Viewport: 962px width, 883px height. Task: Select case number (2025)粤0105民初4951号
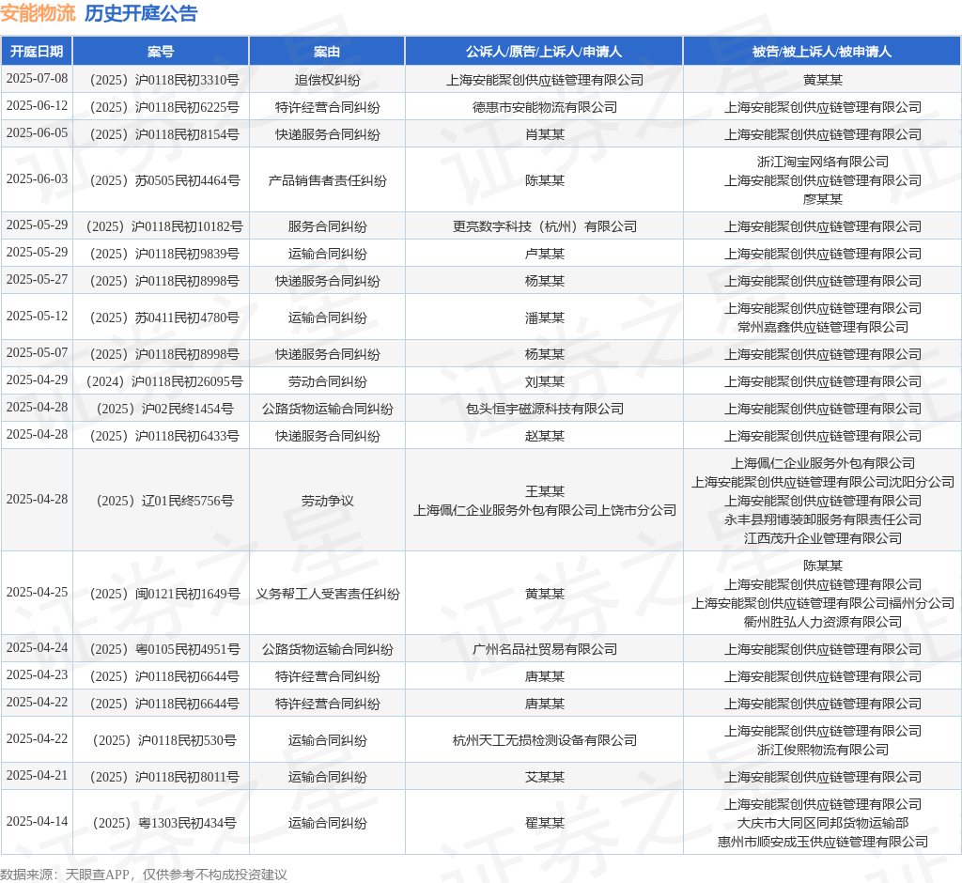pyautogui.click(x=161, y=649)
